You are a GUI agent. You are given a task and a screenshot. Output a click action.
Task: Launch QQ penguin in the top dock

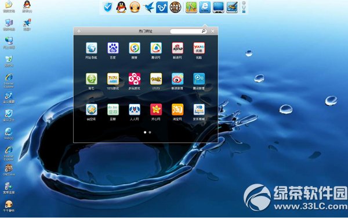tap(121, 7)
